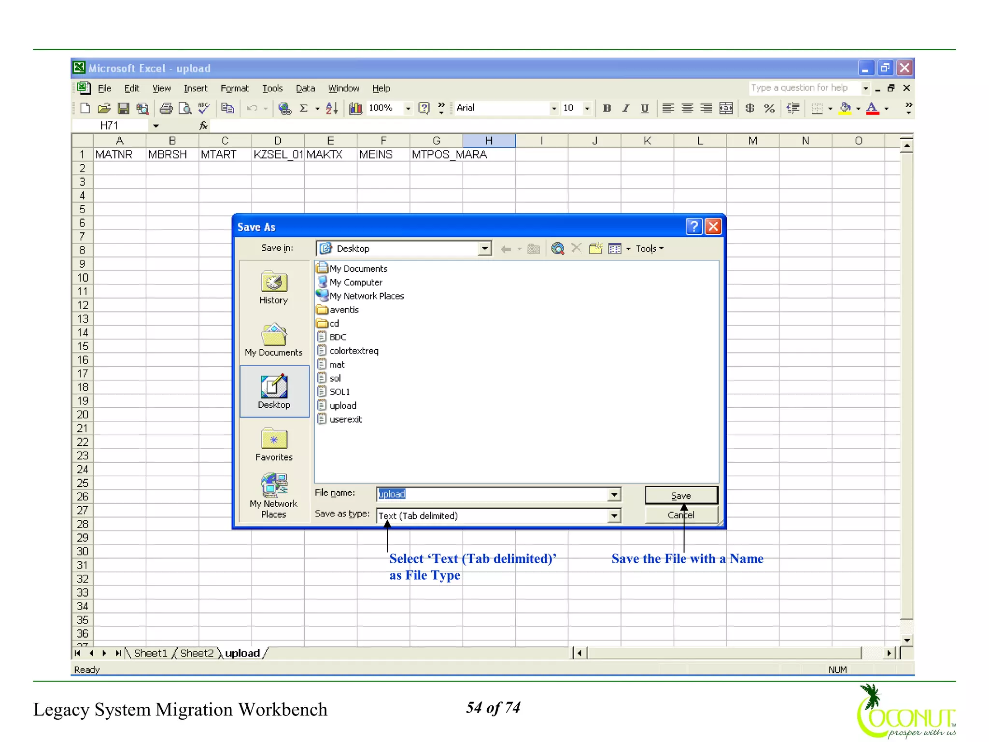Open My Documents in the places bar
Screen dimensions: 989x742
(x=274, y=340)
